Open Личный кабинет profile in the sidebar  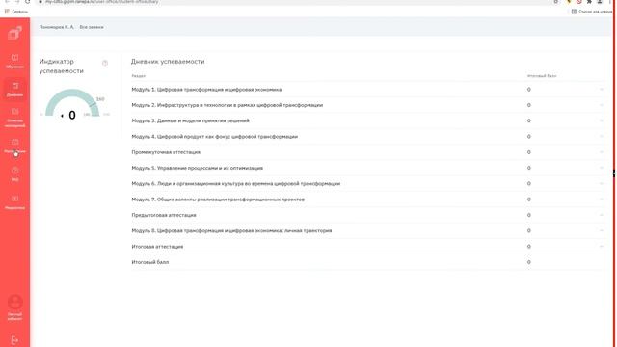[15, 307]
